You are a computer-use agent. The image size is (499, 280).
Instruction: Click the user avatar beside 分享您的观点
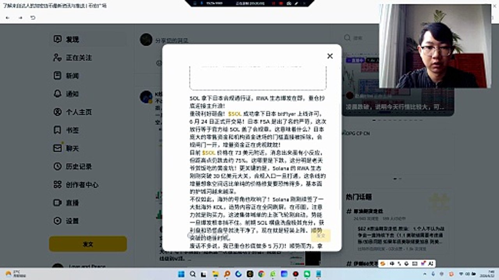(146, 39)
